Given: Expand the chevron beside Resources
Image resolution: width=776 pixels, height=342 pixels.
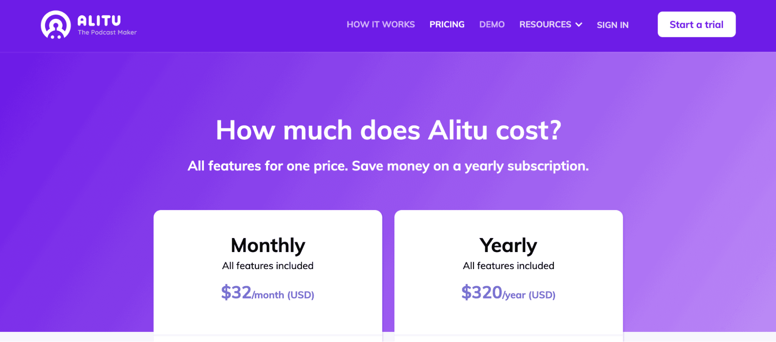Looking at the screenshot, I should (x=579, y=25).
